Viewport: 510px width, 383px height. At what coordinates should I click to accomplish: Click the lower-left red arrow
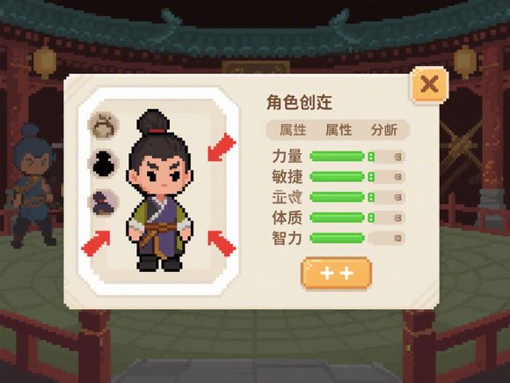pyautogui.click(x=96, y=243)
